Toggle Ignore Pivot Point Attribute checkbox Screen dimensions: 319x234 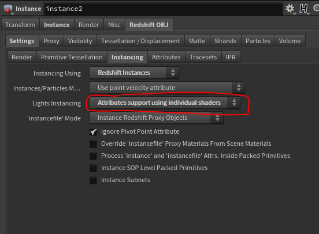pyautogui.click(x=94, y=132)
